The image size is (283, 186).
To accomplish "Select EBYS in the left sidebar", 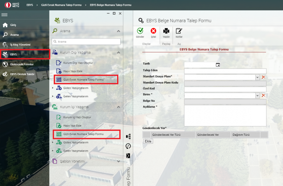I will pyautogui.click(x=24, y=54).
